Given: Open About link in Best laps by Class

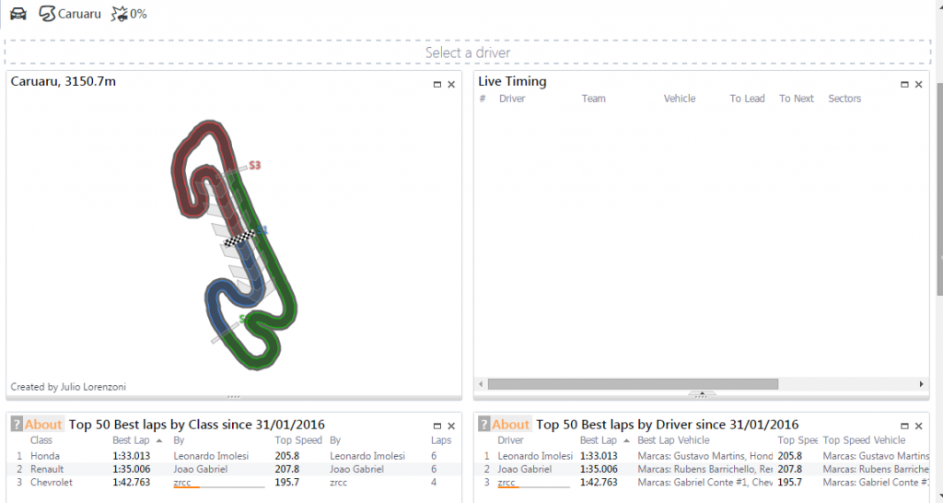Looking at the screenshot, I should pyautogui.click(x=43, y=424).
